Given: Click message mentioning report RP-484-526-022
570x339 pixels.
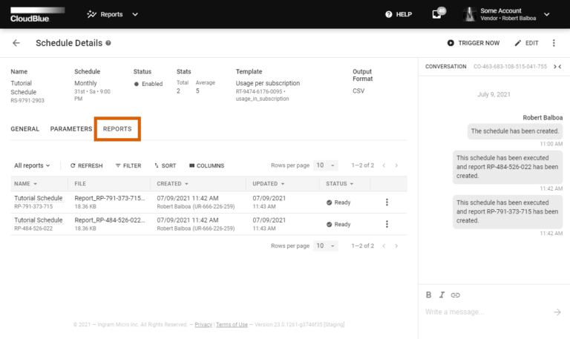Looking at the screenshot, I should pos(508,167).
